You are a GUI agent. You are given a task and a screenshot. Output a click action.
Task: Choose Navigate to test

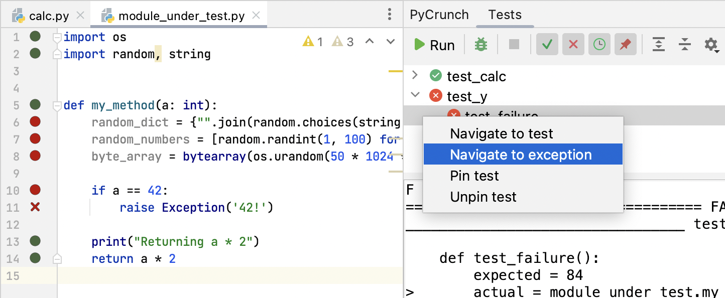(523, 134)
